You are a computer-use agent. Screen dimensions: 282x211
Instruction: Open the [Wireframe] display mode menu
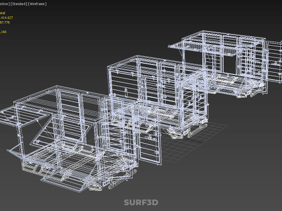tap(37, 4)
